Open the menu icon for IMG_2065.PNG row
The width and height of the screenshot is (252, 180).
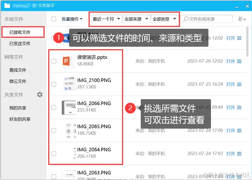coord(239,131)
